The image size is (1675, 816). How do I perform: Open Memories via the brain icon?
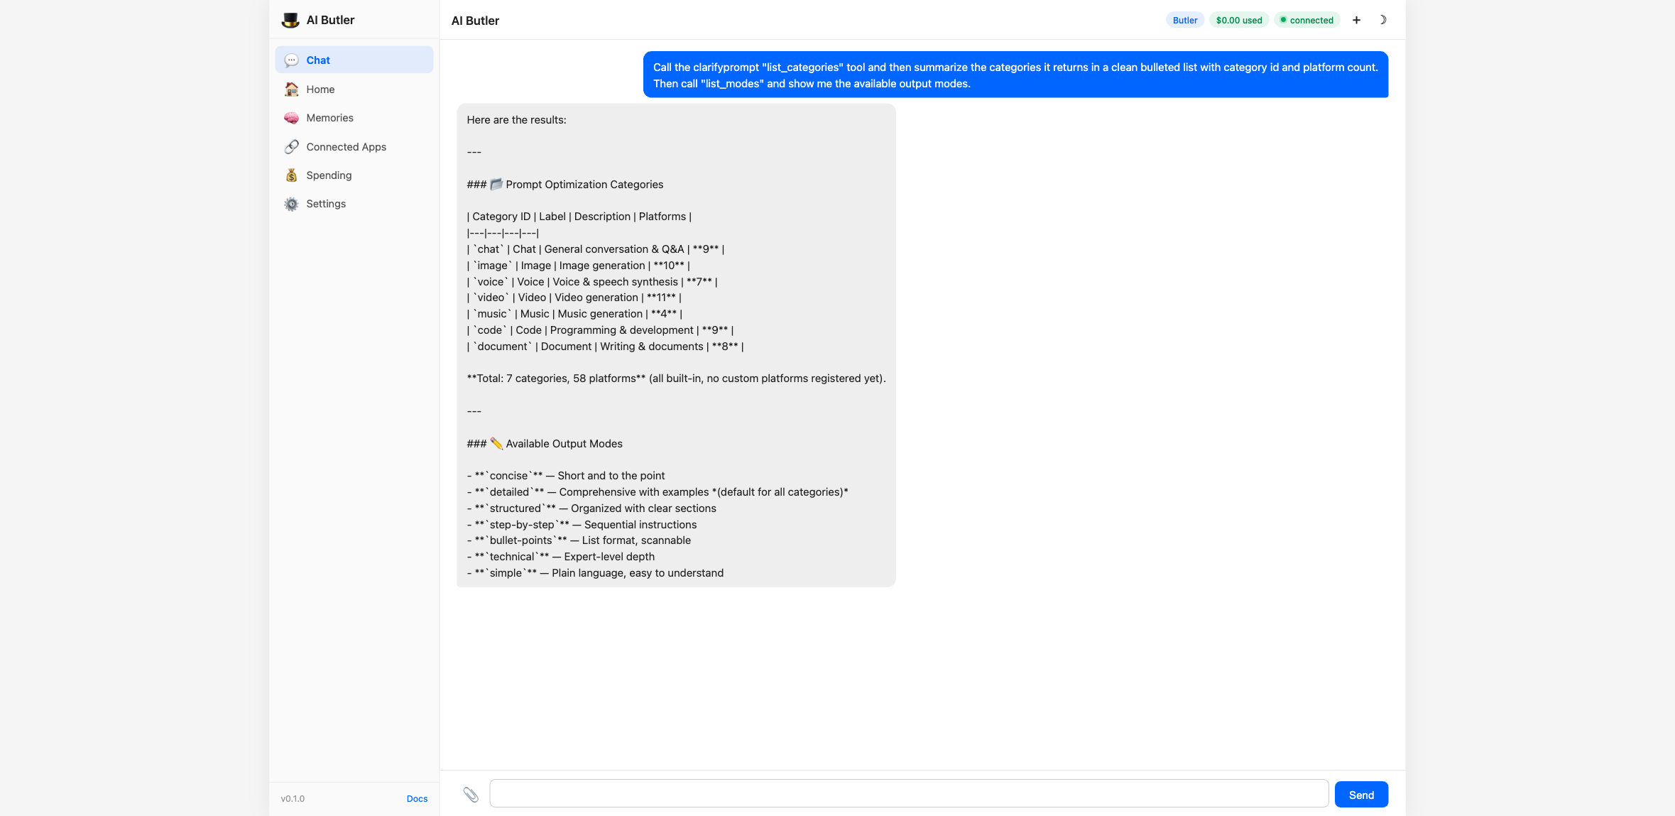tap(291, 118)
